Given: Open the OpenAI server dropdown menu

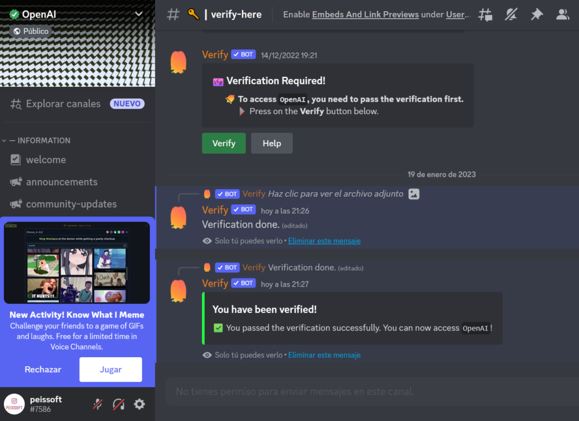Looking at the screenshot, I should pos(139,14).
